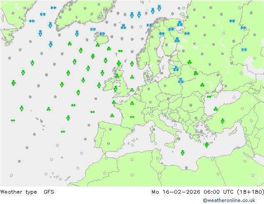
Task: Select the rain symbol on Bulgaria's Black Sea coast
Action: (x=216, y=109)
